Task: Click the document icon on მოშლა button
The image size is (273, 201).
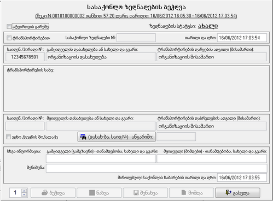Action: tap(184, 192)
